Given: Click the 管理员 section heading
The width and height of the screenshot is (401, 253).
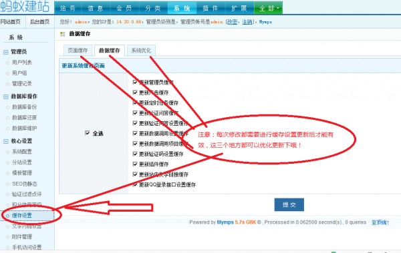Looking at the screenshot, I should [x=19, y=52].
